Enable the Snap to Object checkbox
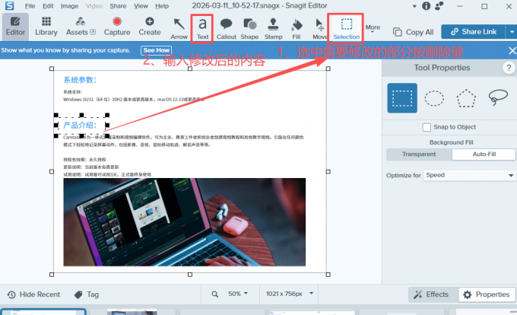517x315 pixels. (x=427, y=127)
